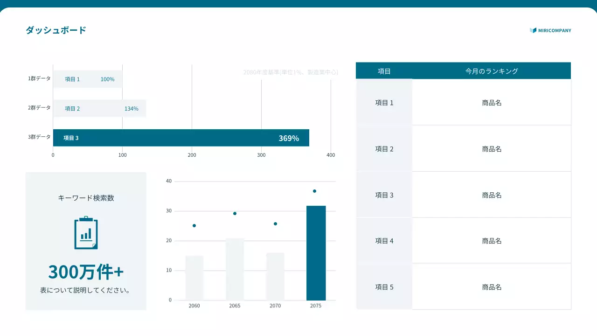
Task: Click the ダッシュボード title
Action: pyautogui.click(x=56, y=30)
